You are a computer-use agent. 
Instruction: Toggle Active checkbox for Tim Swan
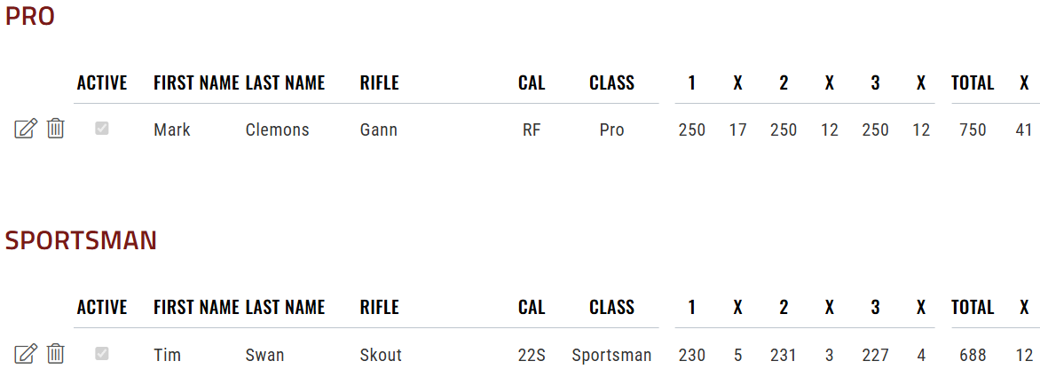(x=101, y=354)
